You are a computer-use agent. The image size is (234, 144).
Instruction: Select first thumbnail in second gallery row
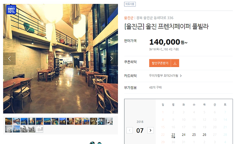click(9, 129)
